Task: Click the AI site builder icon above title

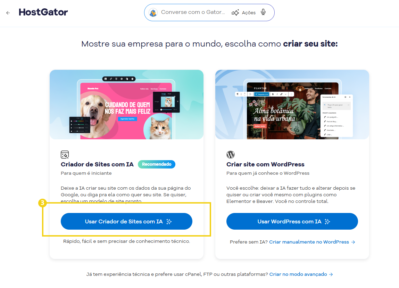Action: [x=65, y=155]
